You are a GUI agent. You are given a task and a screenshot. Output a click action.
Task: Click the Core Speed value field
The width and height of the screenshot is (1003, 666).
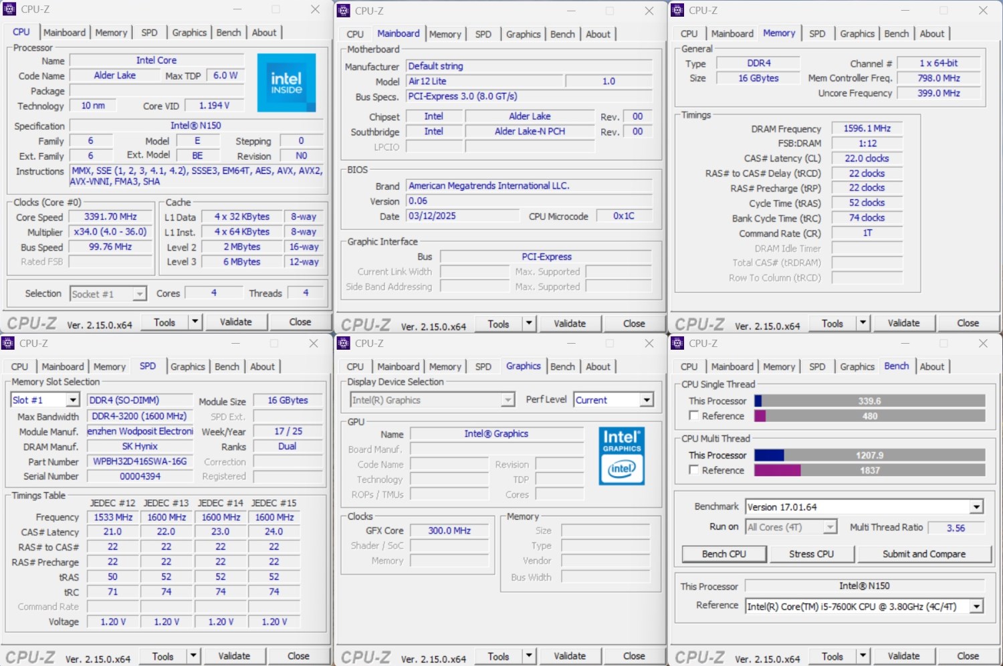tap(110, 217)
